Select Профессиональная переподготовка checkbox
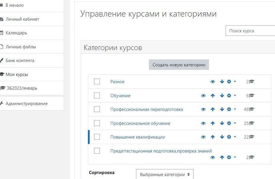The image size is (275, 179). pyautogui.click(x=97, y=109)
